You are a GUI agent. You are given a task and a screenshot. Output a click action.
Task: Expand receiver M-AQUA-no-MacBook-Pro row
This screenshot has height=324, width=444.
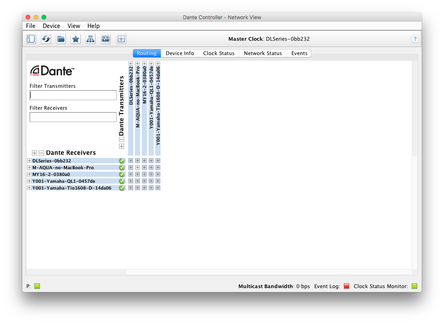pyautogui.click(x=29, y=168)
